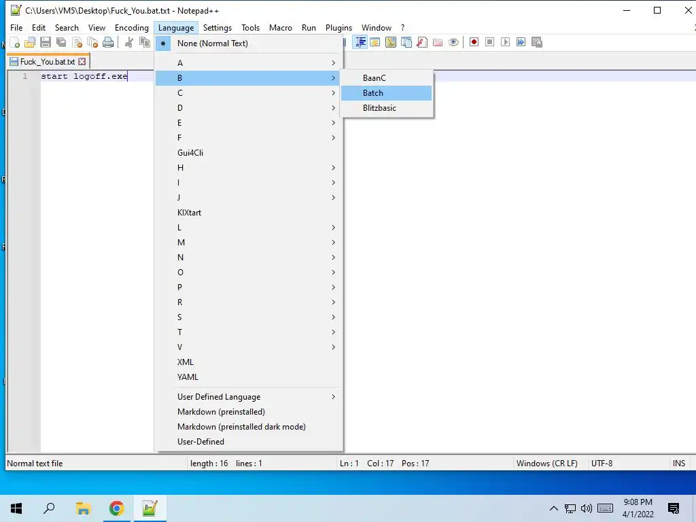Toggle the Document List toolbar icon
The width and height of the screenshot is (696, 522).
pyautogui.click(x=406, y=43)
